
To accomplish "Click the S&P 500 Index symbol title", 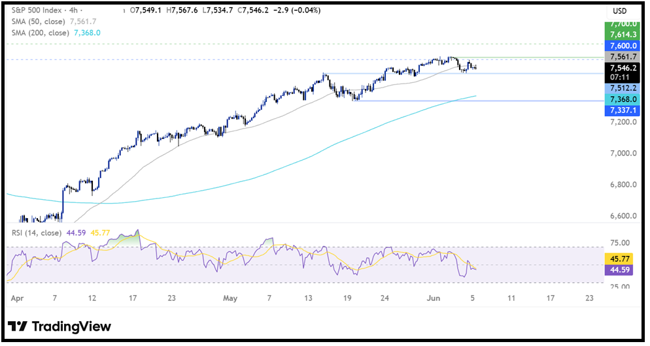I will [37, 10].
